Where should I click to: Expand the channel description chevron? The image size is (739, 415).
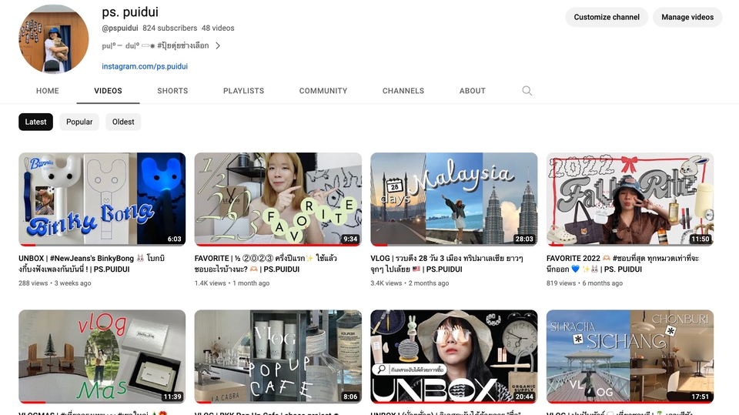218,45
